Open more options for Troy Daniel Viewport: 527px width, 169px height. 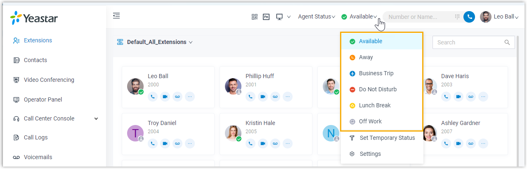190,144
